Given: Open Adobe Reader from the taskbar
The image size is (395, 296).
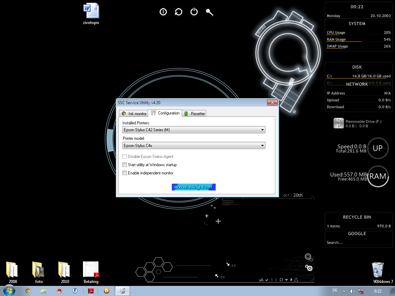Looking at the screenshot, I should tap(91, 291).
